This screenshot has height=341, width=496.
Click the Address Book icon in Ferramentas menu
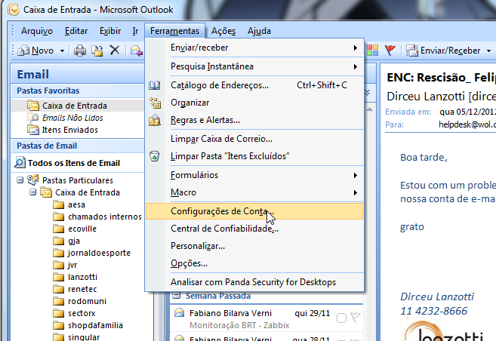[x=155, y=85]
